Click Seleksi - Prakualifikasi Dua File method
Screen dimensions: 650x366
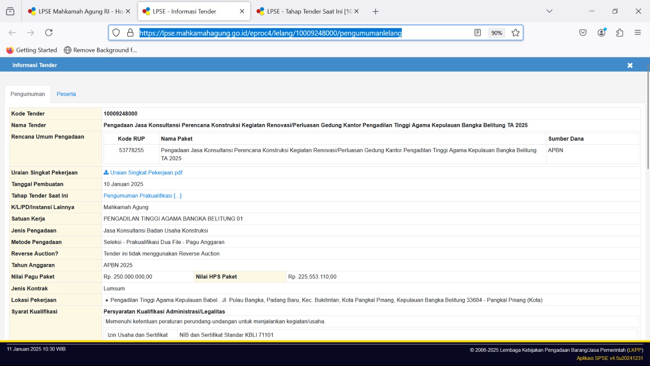(164, 242)
